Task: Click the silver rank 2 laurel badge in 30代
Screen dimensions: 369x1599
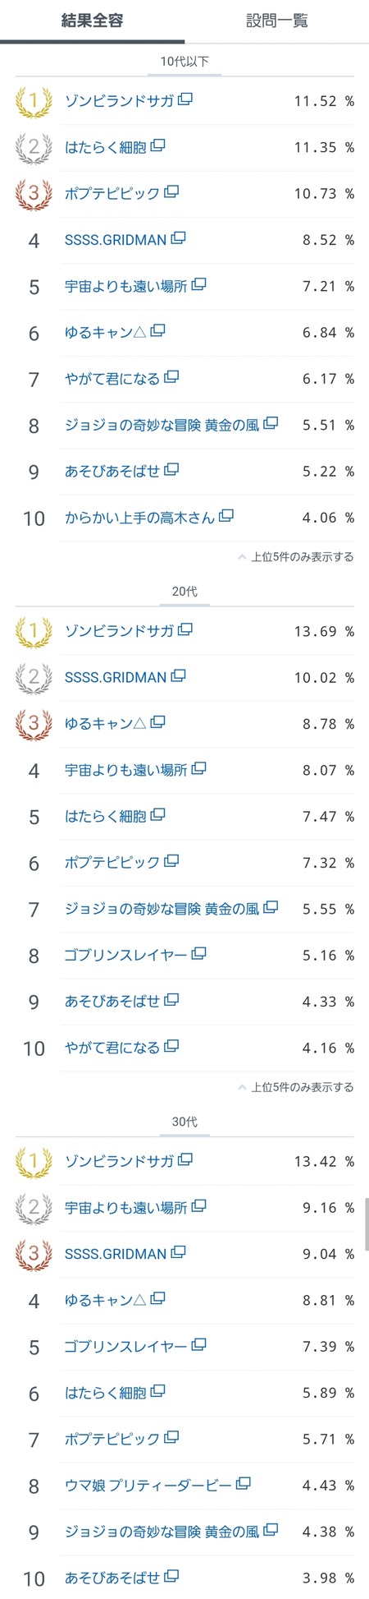Action: [x=34, y=1207]
